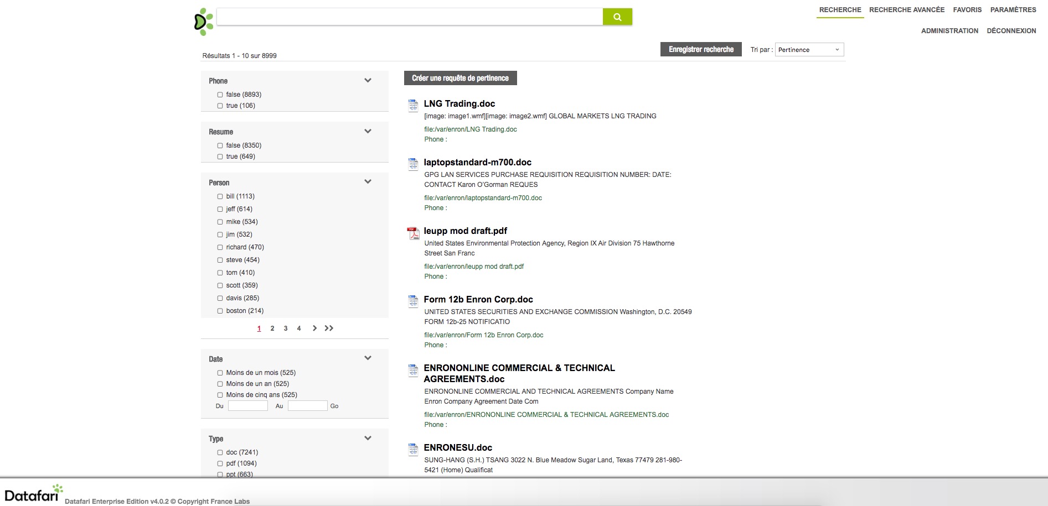Filter by type doc (7241)
This screenshot has height=506, width=1048.
pos(220,452)
